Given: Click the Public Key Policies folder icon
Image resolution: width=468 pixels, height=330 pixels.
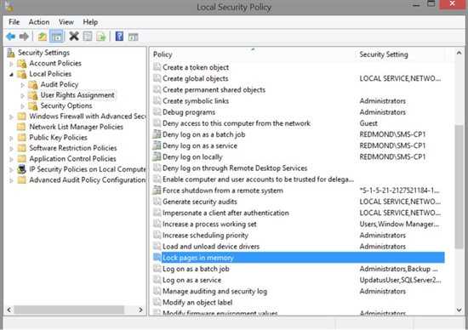Looking at the screenshot, I should pyautogui.click(x=22, y=138).
